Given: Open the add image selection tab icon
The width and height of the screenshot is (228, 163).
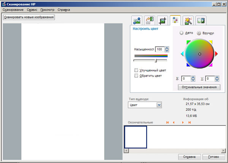Looking at the screenshot, I should pos(137,21).
